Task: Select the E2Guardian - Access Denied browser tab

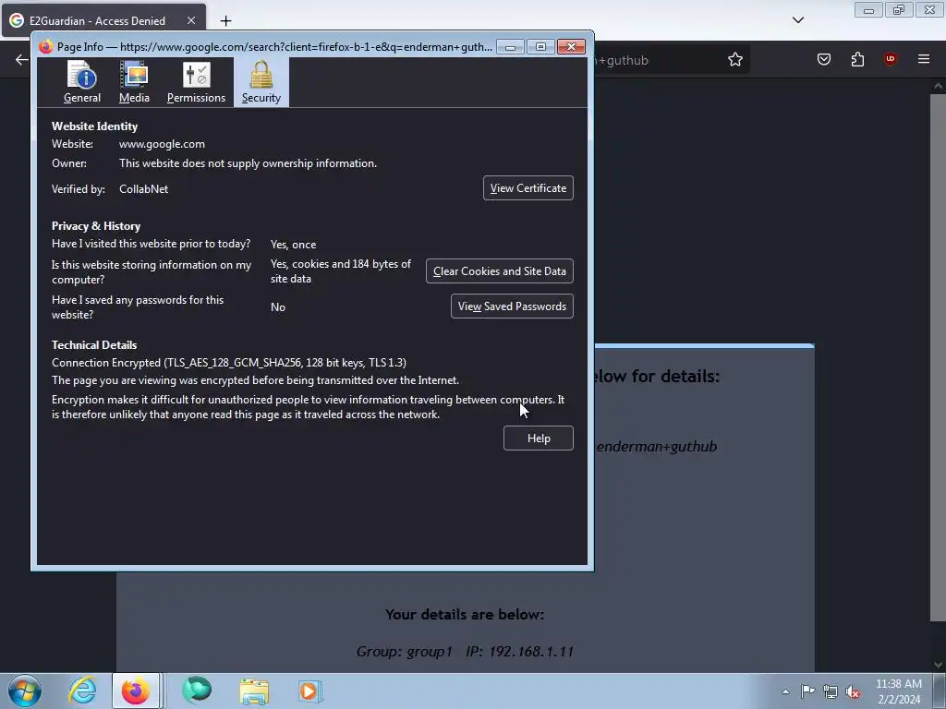Action: 103,20
